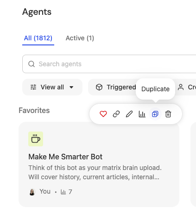Open the View all filter menu
This screenshot has width=196, height=214.
pyautogui.click(x=52, y=87)
